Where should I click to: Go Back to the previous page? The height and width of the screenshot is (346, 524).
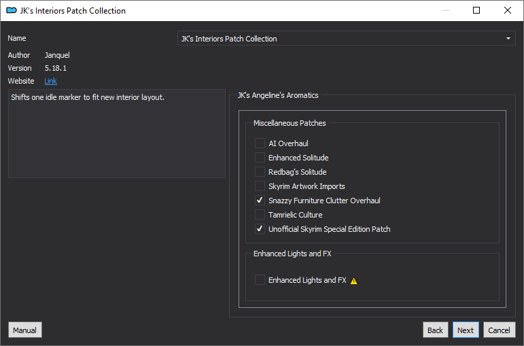click(435, 330)
